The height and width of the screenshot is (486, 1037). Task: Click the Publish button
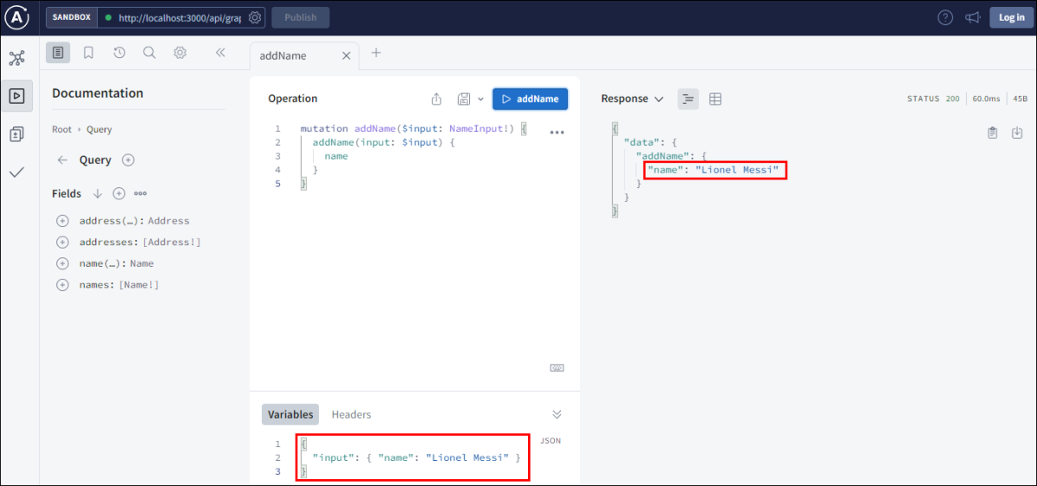[300, 17]
